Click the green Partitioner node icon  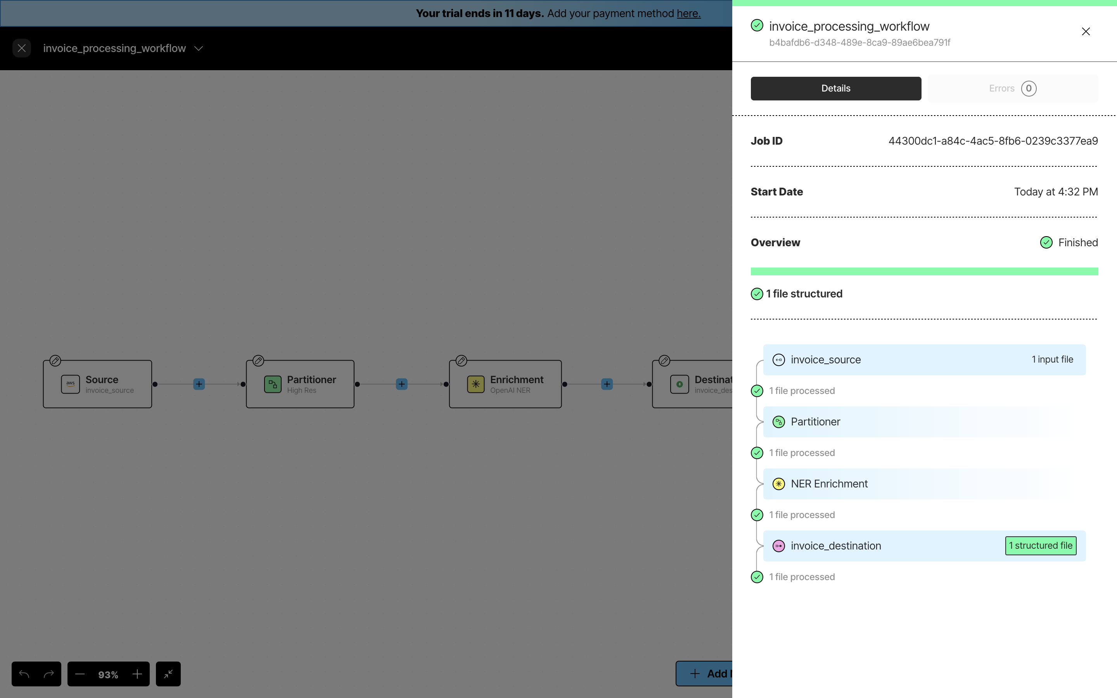click(272, 384)
